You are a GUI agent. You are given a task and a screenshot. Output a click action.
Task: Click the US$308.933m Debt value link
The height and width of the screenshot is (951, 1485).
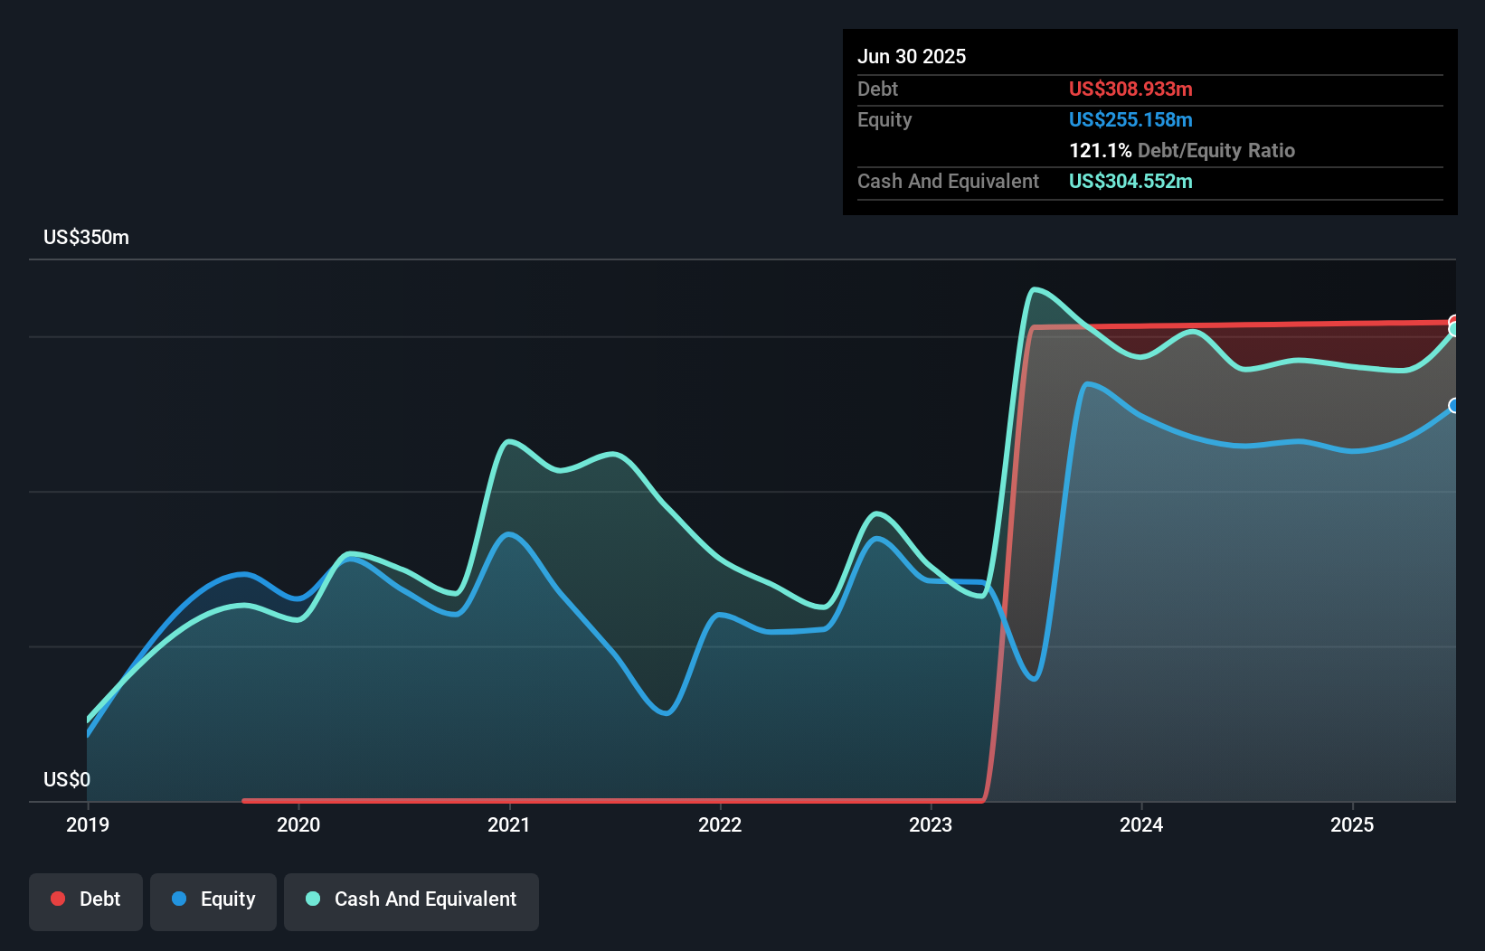[1130, 89]
